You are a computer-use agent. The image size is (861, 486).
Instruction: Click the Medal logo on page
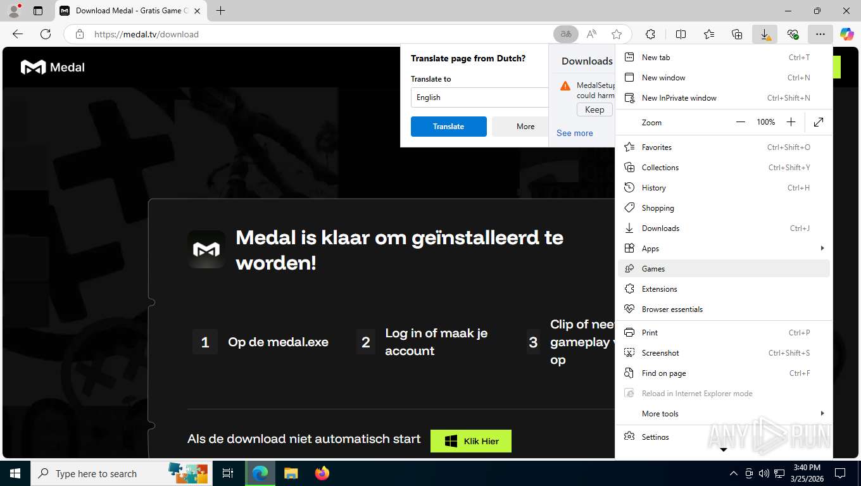click(x=53, y=67)
